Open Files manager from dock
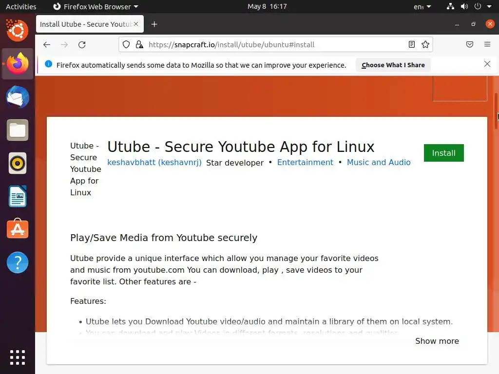Viewport: 499px width, 374px height. 18,130
